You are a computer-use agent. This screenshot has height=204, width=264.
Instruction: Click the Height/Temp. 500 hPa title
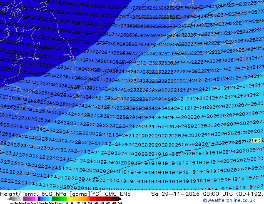click(x=34, y=194)
